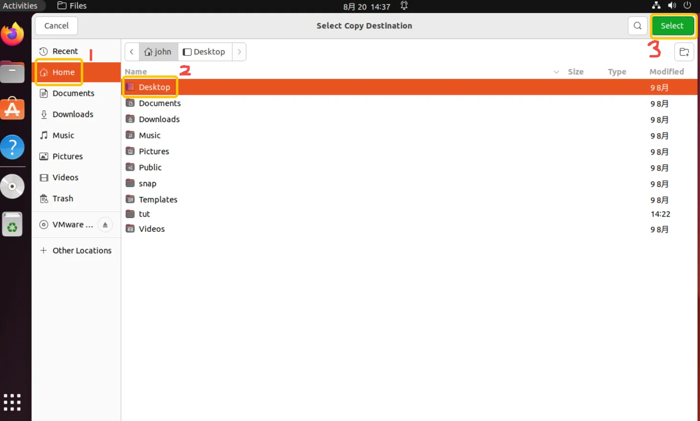Open Music in the sidebar

click(x=77, y=136)
